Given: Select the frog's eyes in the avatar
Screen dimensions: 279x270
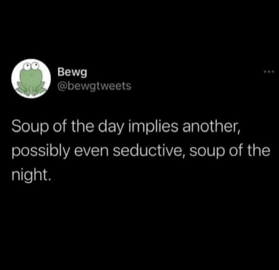Looking at the screenshot, I should pos(31,66).
